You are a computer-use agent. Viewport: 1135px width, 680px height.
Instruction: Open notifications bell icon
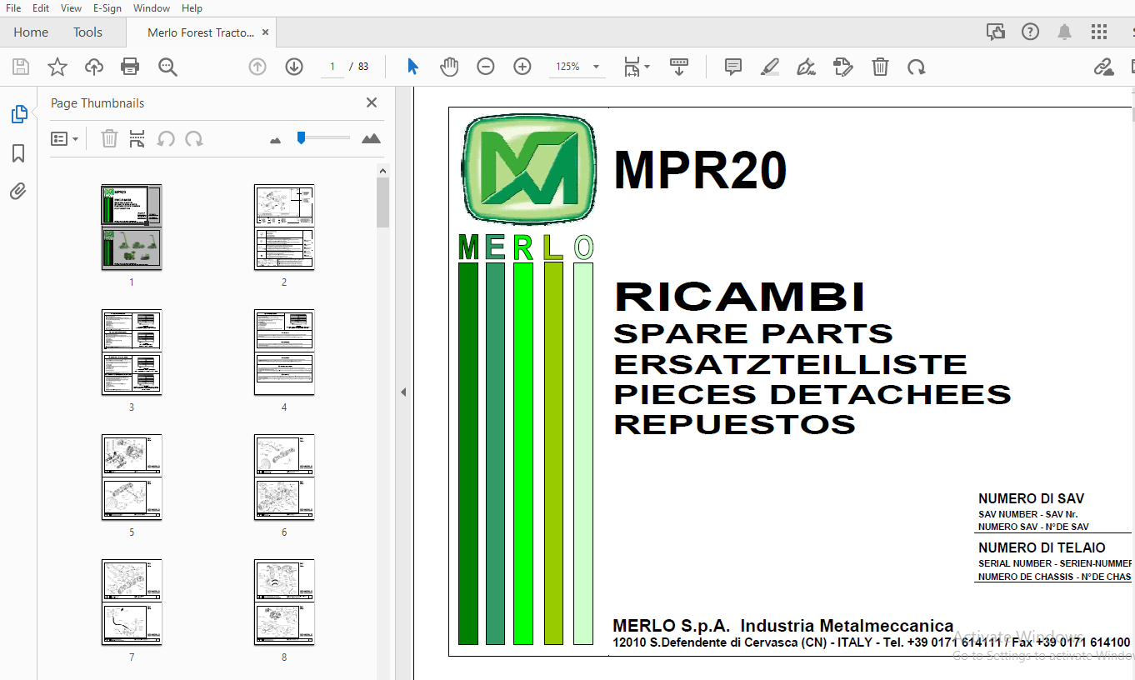point(1065,32)
